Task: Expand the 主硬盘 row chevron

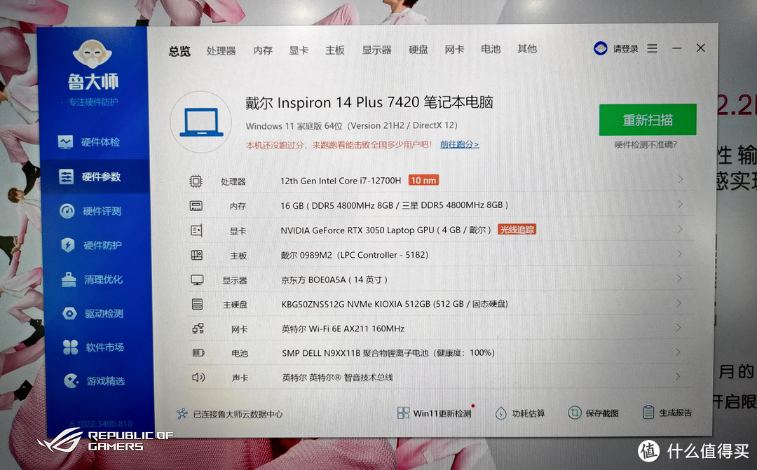Action: (x=678, y=303)
